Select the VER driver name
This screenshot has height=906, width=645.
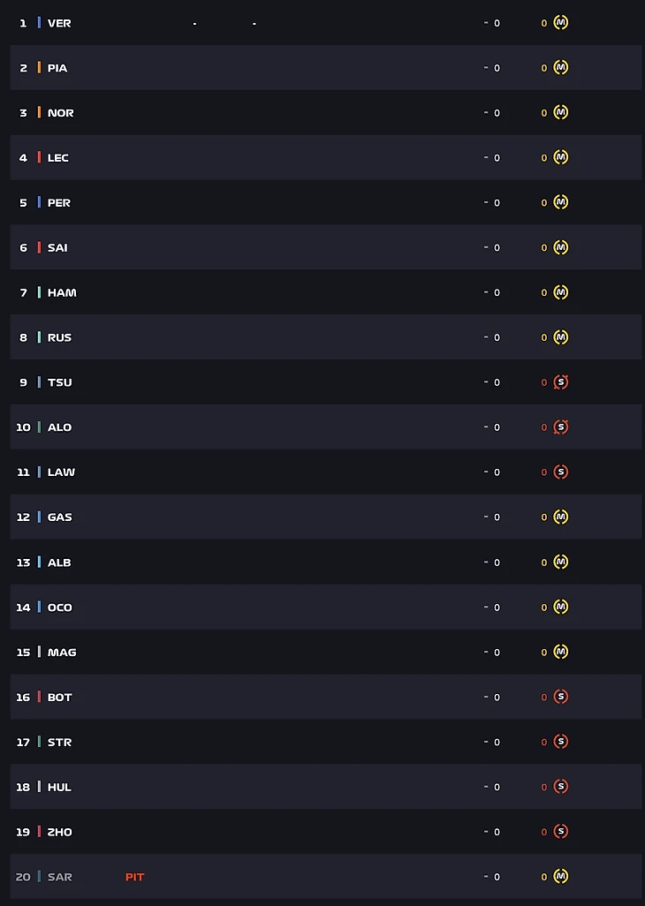59,23
